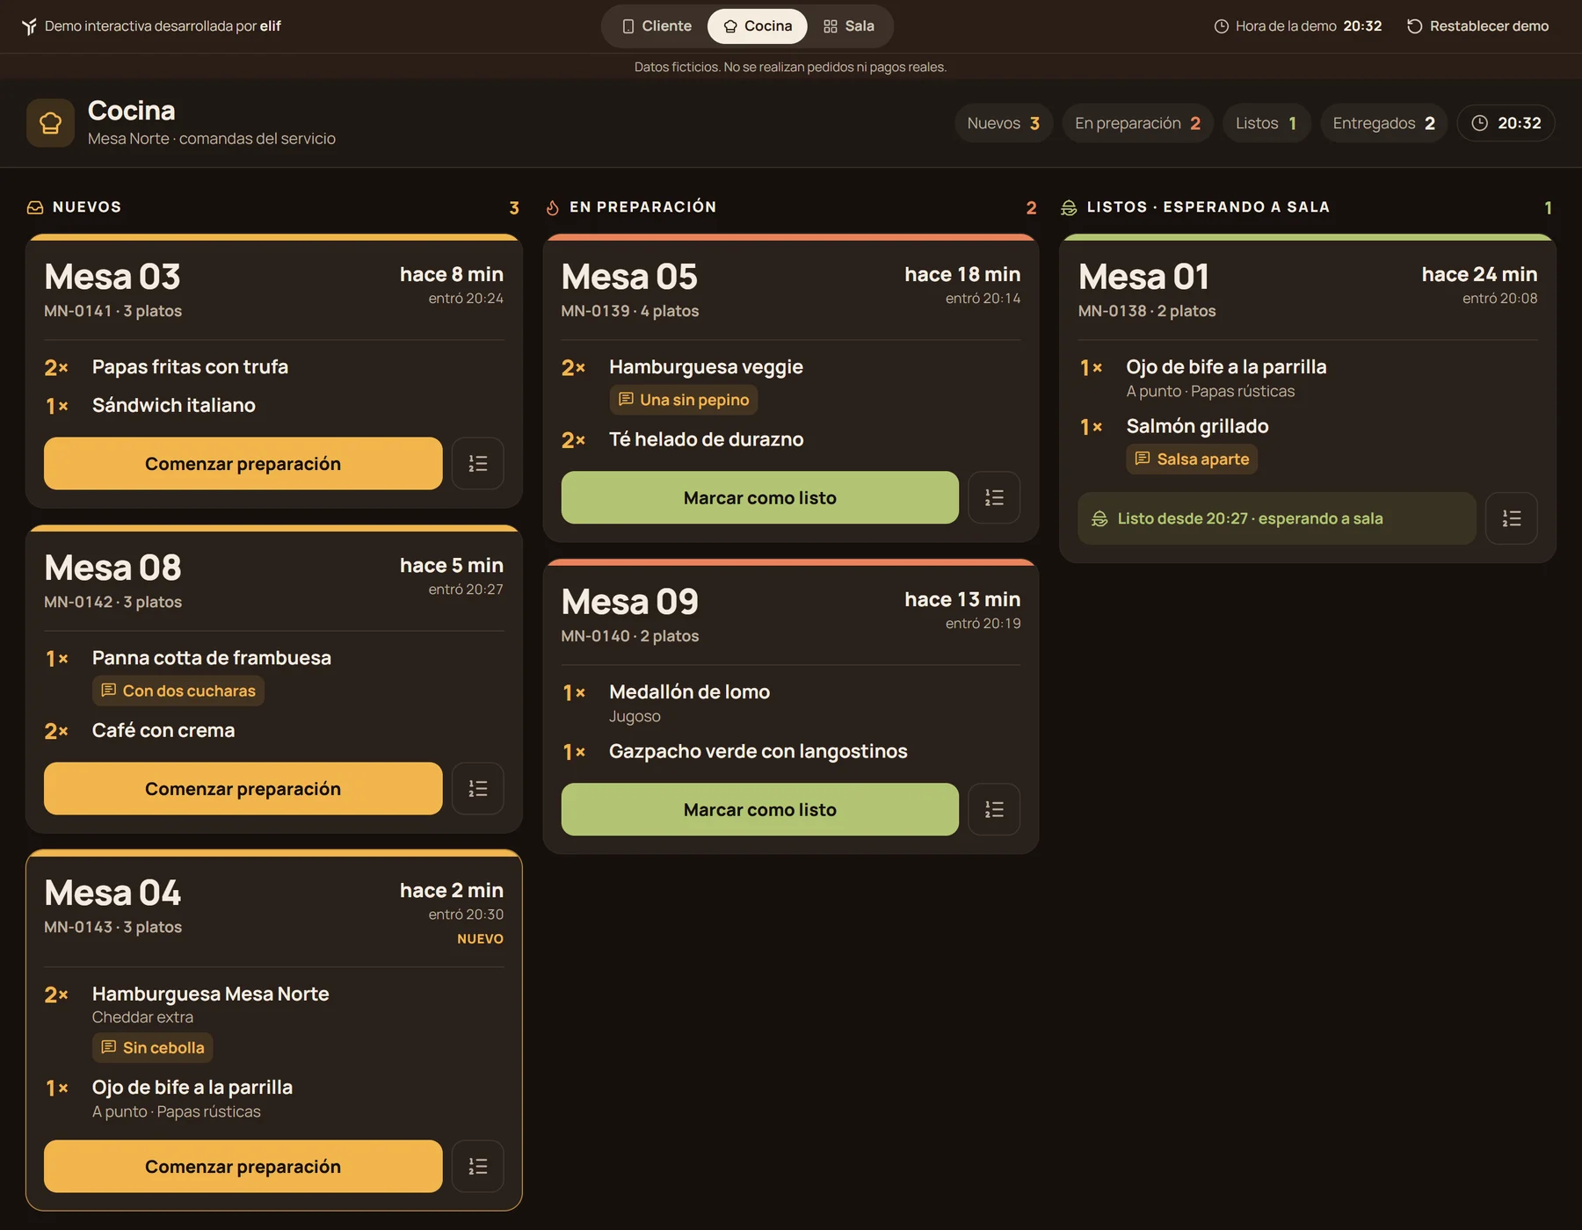Click the 'Papas fritas con trufa' item
The width and height of the screenshot is (1582, 1230).
pyautogui.click(x=190, y=367)
